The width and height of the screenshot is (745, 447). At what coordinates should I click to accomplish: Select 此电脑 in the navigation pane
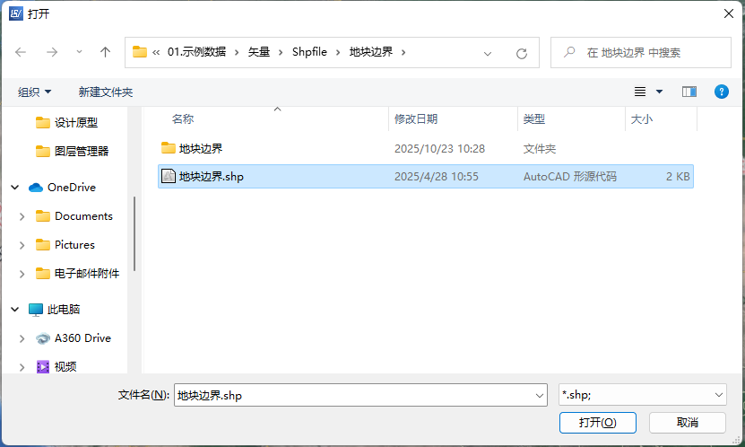tap(54, 310)
